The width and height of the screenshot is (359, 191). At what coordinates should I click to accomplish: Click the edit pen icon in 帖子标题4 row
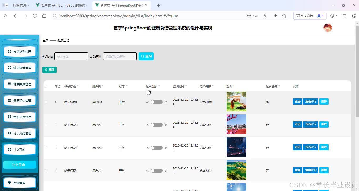tap(166, 171)
